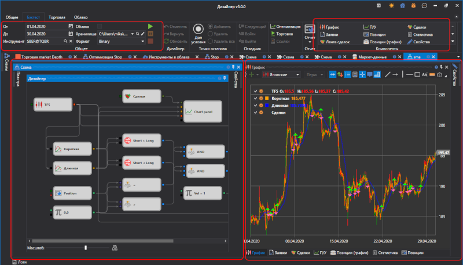The width and height of the screenshot is (463, 265).
Task: Select line drawing tool in chart toolbar
Action: (387, 74)
